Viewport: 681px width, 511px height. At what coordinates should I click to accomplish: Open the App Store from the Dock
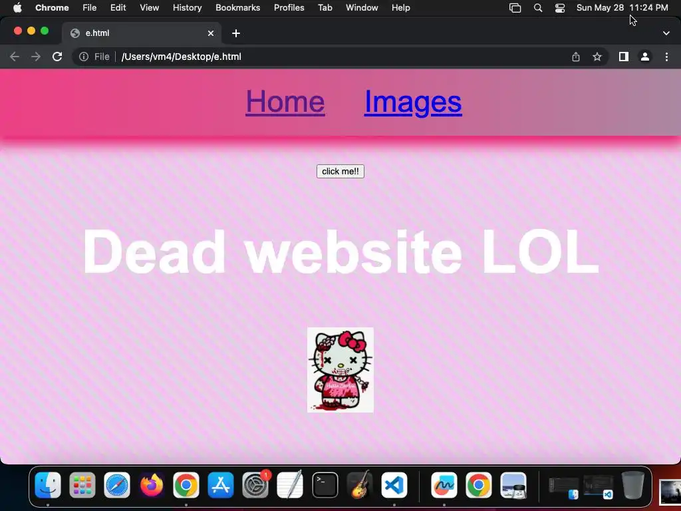pyautogui.click(x=221, y=485)
